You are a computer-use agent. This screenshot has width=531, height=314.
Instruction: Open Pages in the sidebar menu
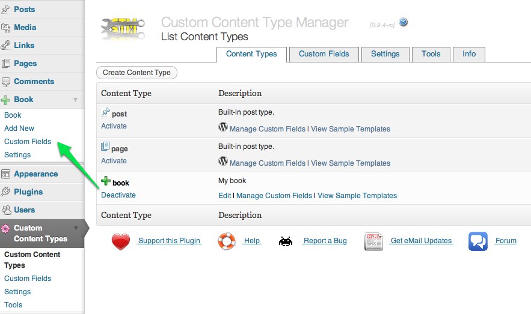coord(25,64)
